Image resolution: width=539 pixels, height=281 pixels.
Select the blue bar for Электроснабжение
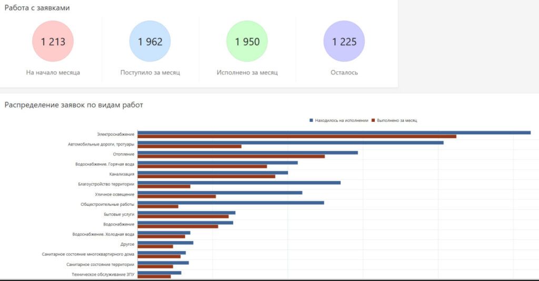(334, 132)
